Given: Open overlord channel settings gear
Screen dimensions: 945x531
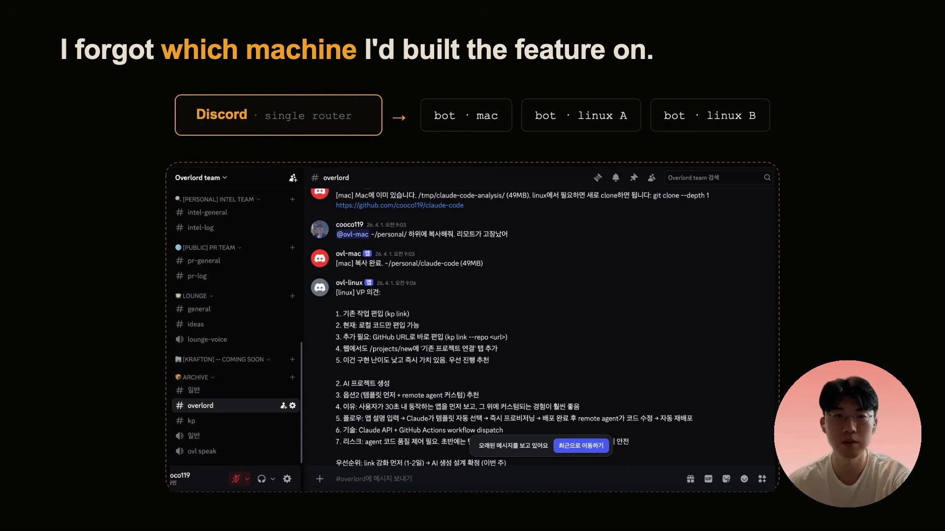Looking at the screenshot, I should (293, 406).
